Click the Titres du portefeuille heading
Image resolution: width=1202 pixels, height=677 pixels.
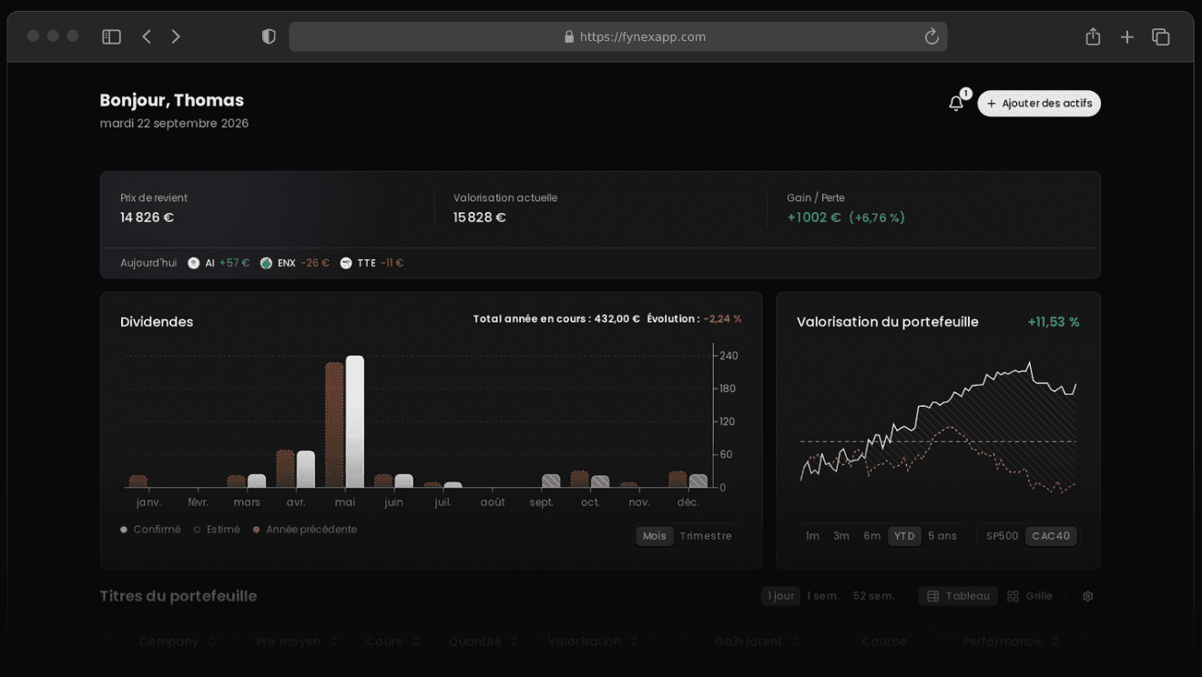(178, 596)
